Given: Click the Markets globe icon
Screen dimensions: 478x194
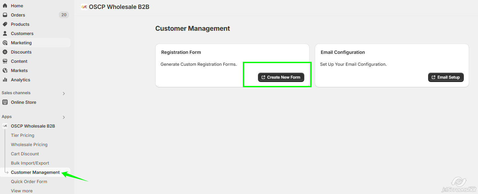Looking at the screenshot, I should (5, 70).
